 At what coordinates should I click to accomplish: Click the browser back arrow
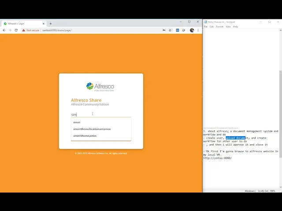tap(4, 30)
